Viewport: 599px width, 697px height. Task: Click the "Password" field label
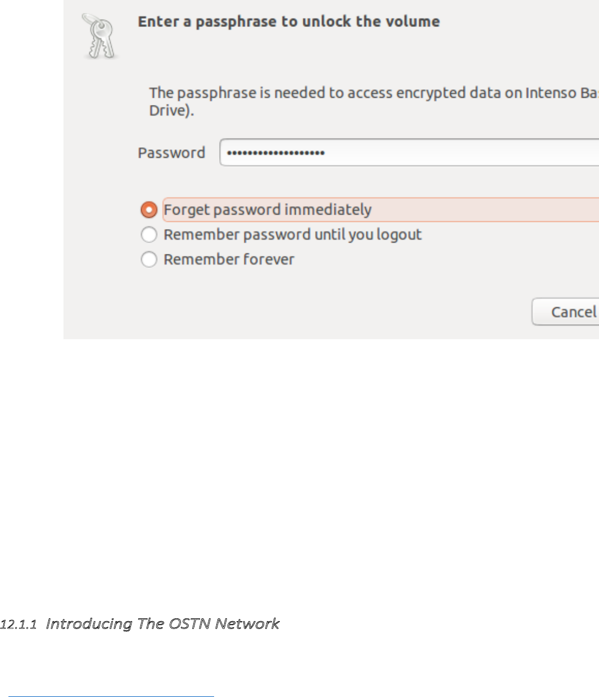tap(171, 153)
